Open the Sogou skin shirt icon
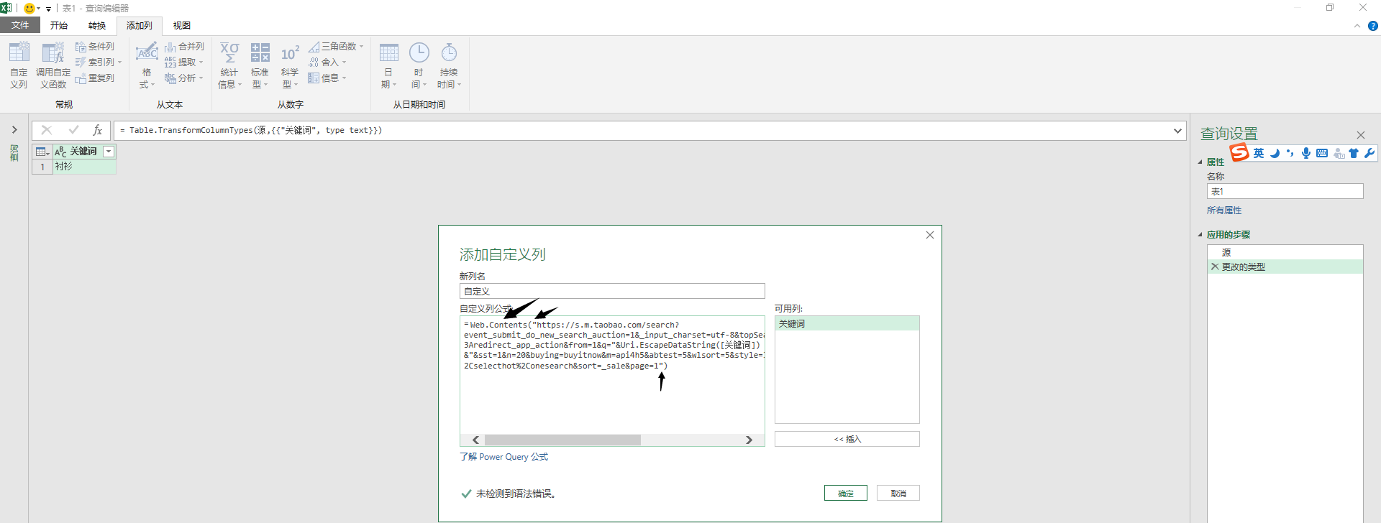The width and height of the screenshot is (1381, 523). pos(1354,153)
